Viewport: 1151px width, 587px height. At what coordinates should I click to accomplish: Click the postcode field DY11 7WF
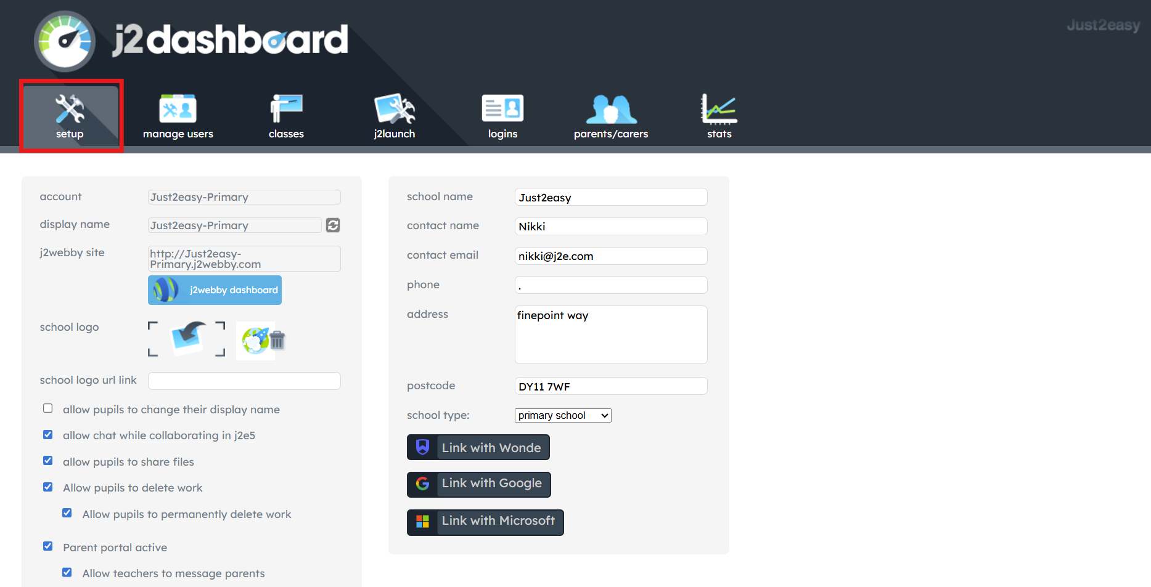[x=611, y=386]
